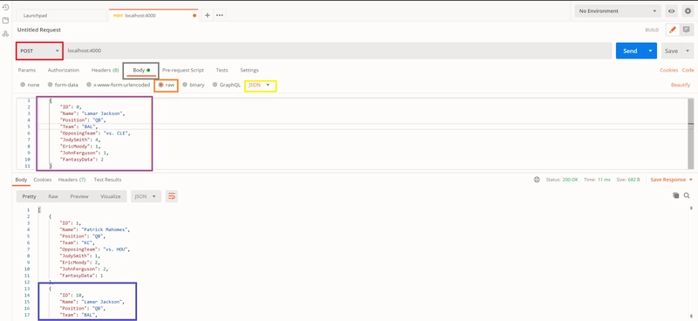Screen dimensions: 698x321
Task: Open the Collections sidebar icon
Action: 5,20
